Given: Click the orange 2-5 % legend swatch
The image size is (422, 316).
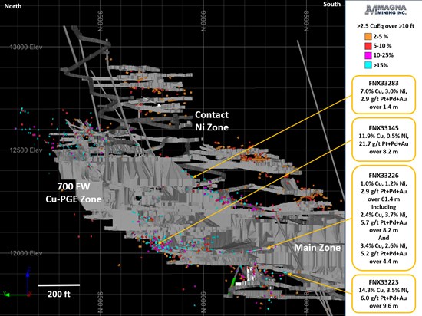Looking at the screenshot, I should (368, 36).
